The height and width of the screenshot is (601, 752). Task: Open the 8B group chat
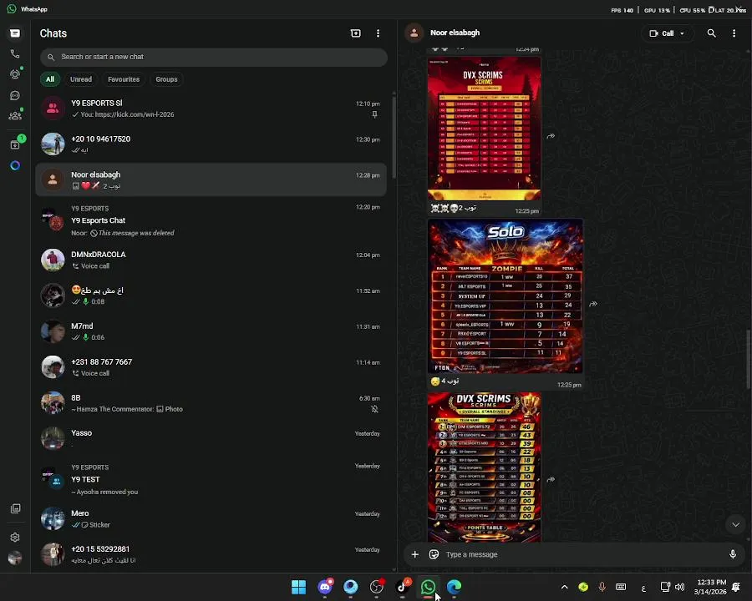[211, 403]
